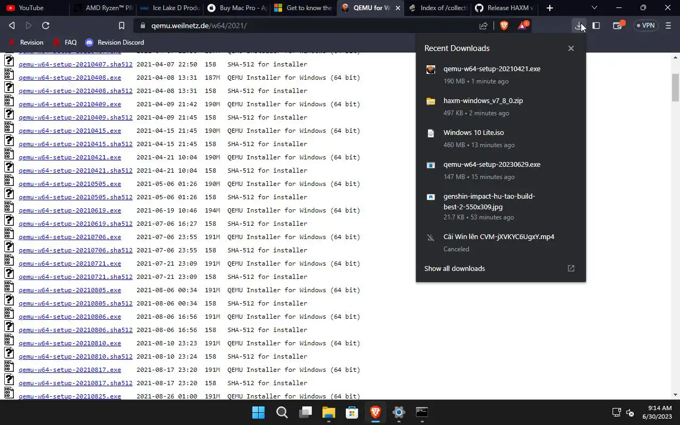This screenshot has width=680, height=425.
Task: Open the Windows Start menu
Action: [259, 412]
